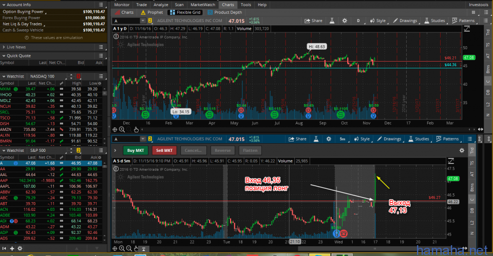Open Drawings tools on the lower chart

(389, 139)
